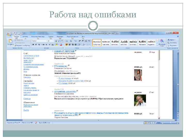Open Change Case (Aa) dropdown

click(x=53, y=45)
